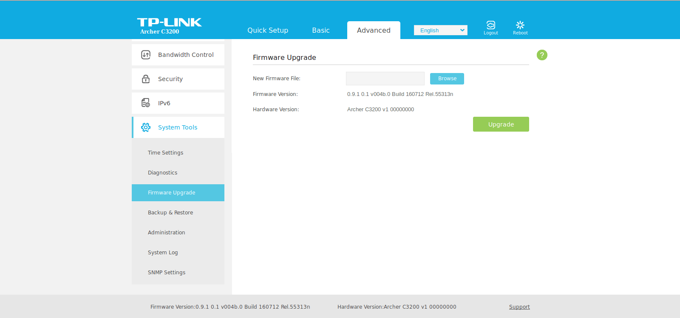
Task: Click the Logout icon
Action: point(490,25)
